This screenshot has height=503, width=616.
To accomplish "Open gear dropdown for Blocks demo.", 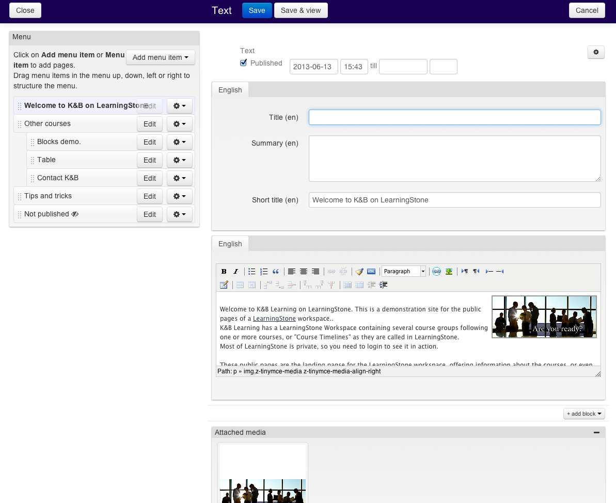I will (180, 142).
